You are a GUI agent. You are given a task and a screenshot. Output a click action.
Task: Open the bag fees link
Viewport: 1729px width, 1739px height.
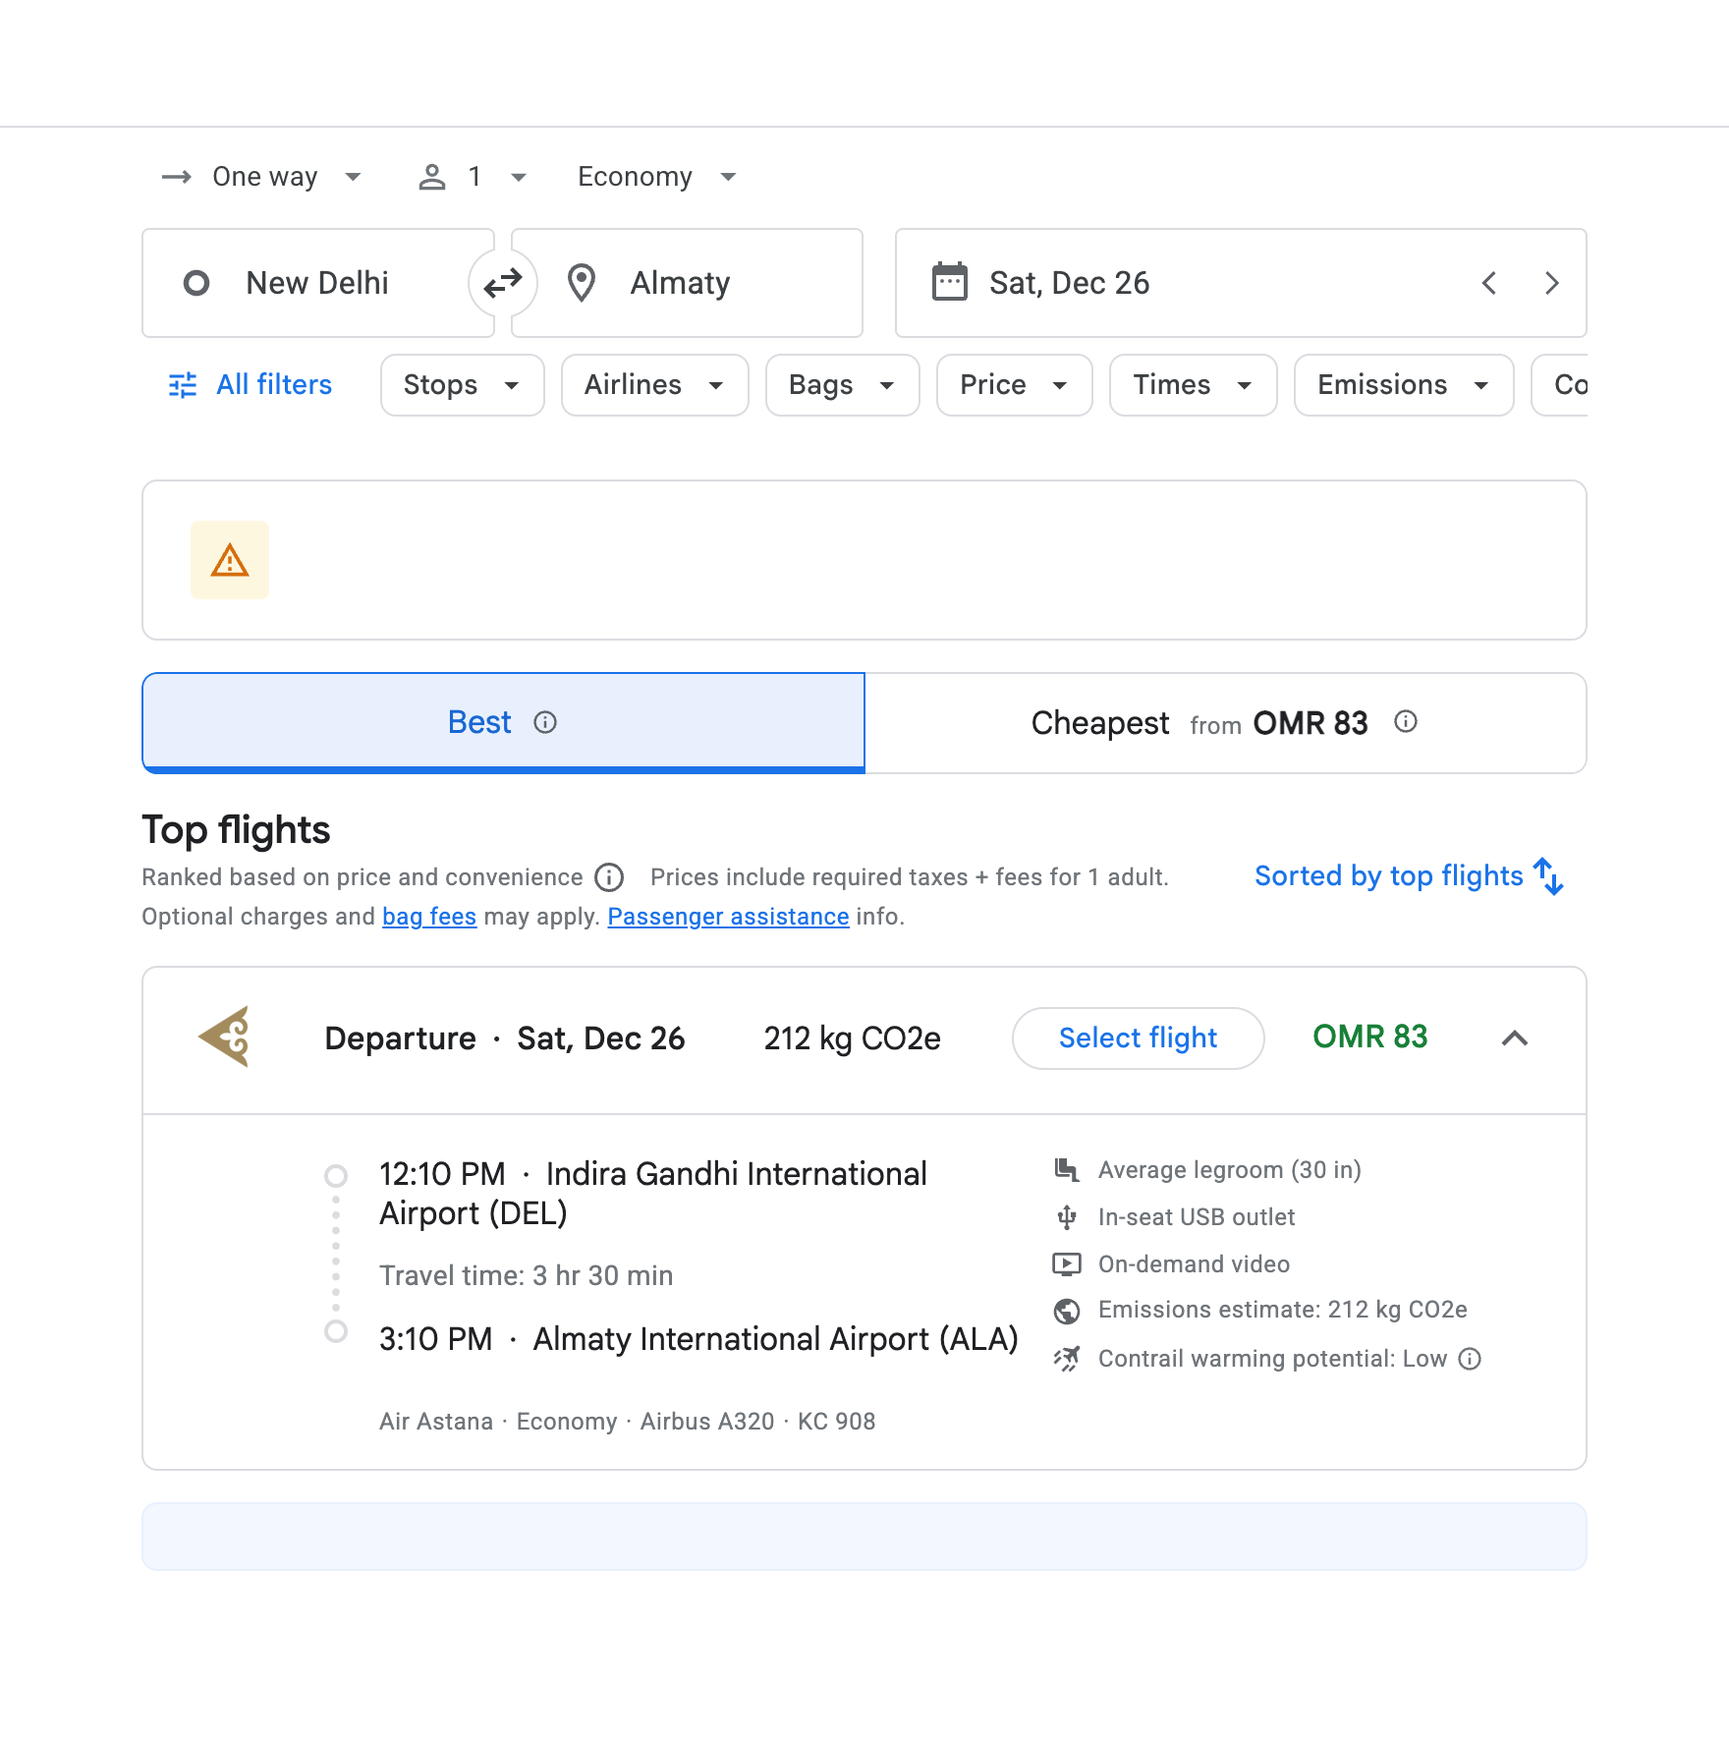pyautogui.click(x=429, y=917)
